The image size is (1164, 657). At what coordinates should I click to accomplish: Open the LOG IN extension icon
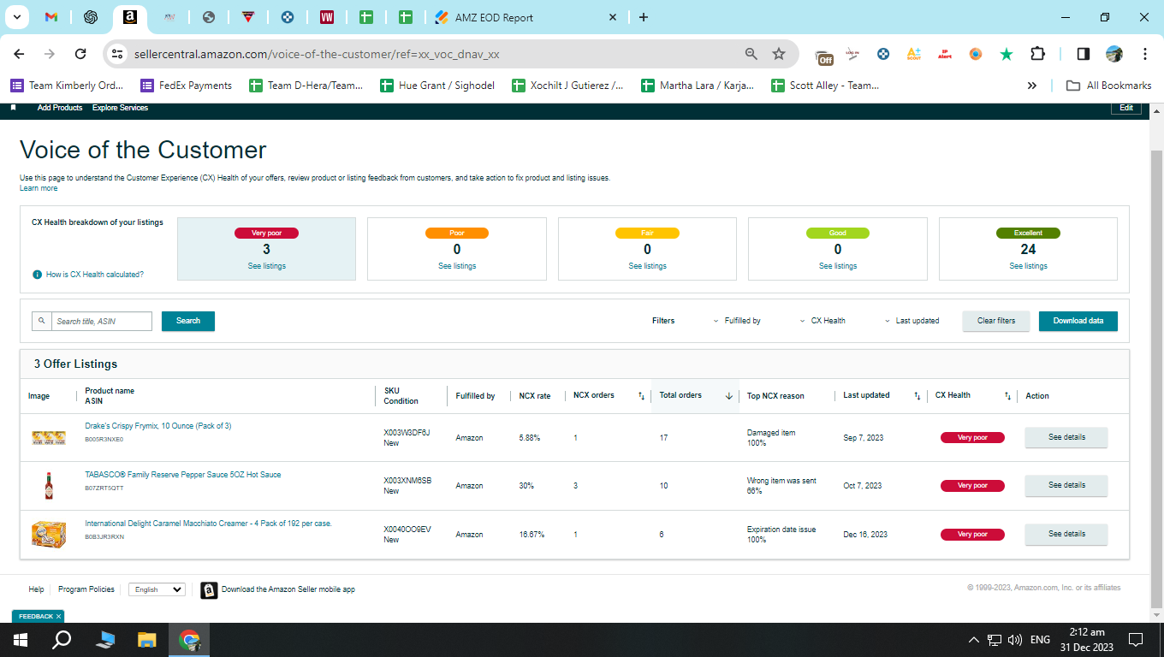click(852, 54)
